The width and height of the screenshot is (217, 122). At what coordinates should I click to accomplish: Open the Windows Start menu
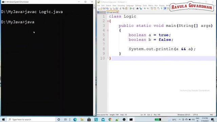[3, 119]
